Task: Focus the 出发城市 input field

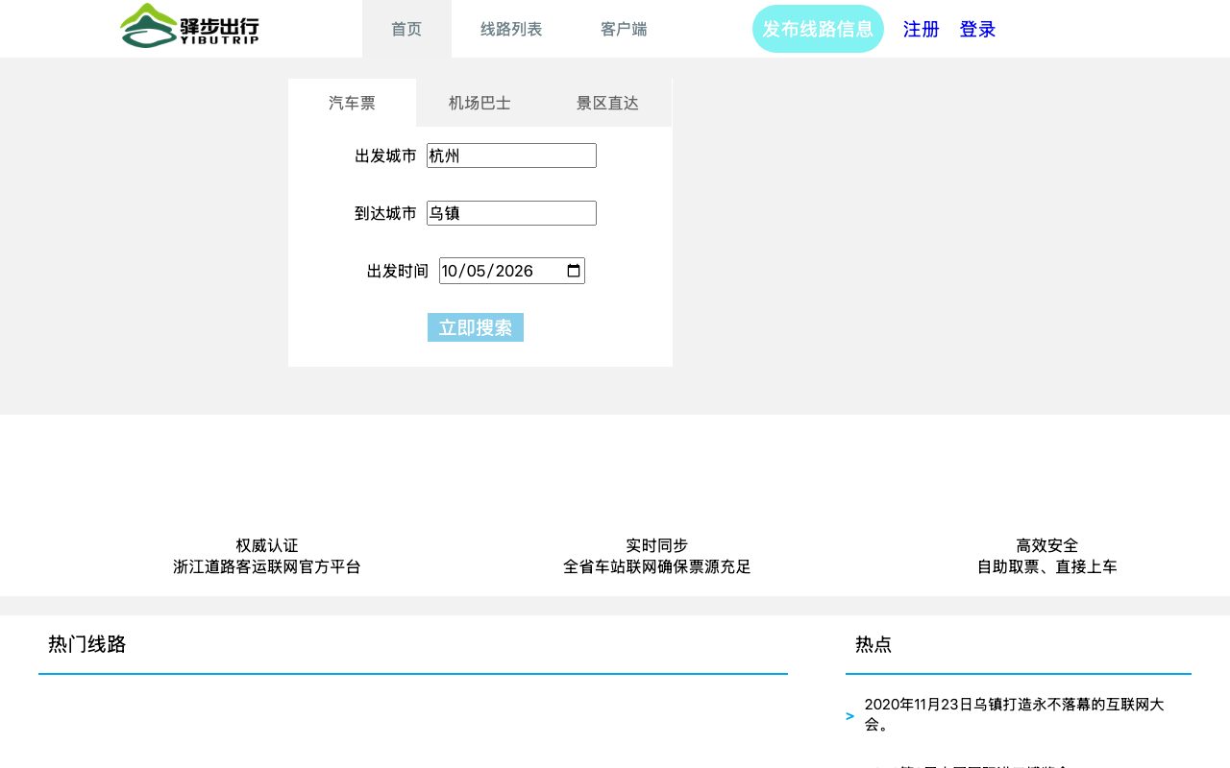Action: (511, 156)
